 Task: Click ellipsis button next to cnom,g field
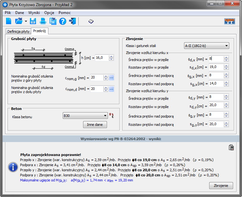111,78
